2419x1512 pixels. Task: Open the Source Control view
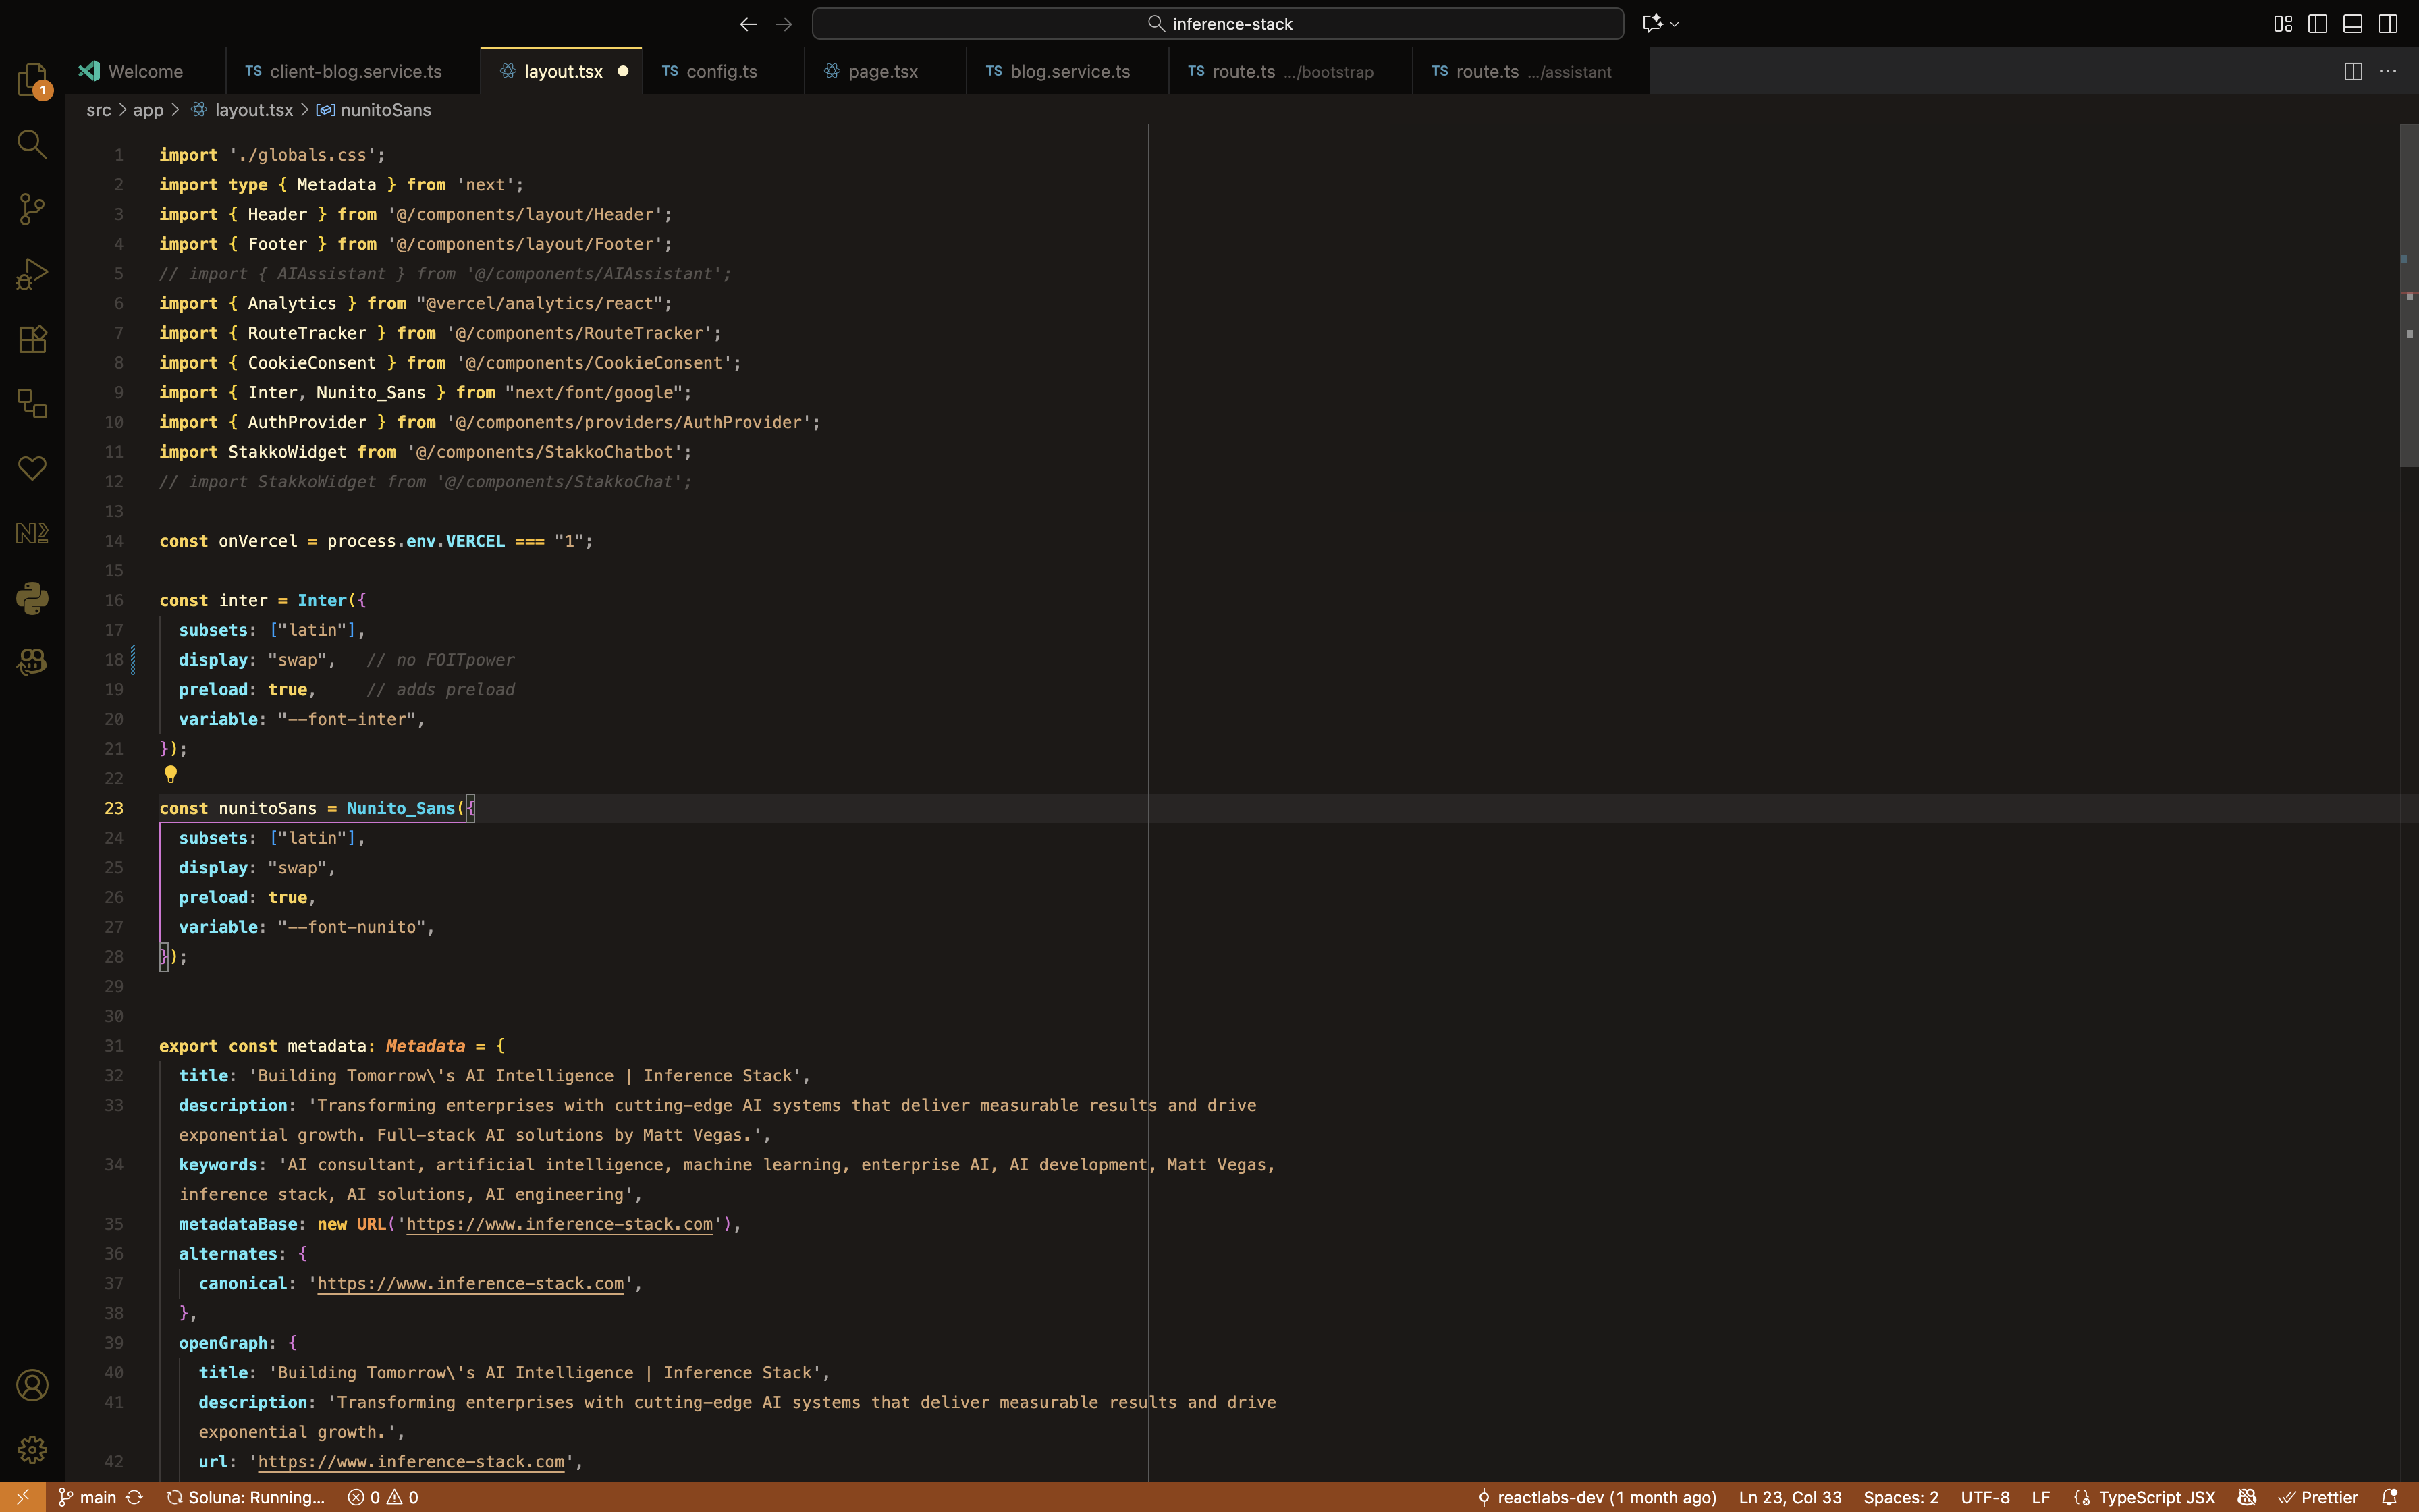click(x=32, y=209)
